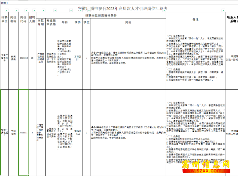238x176 pixels.
Task: Open the filter arrow above 年龄 column
Action: 71,10
